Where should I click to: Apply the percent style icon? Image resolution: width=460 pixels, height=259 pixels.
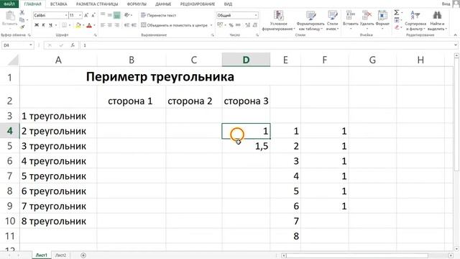point(231,25)
